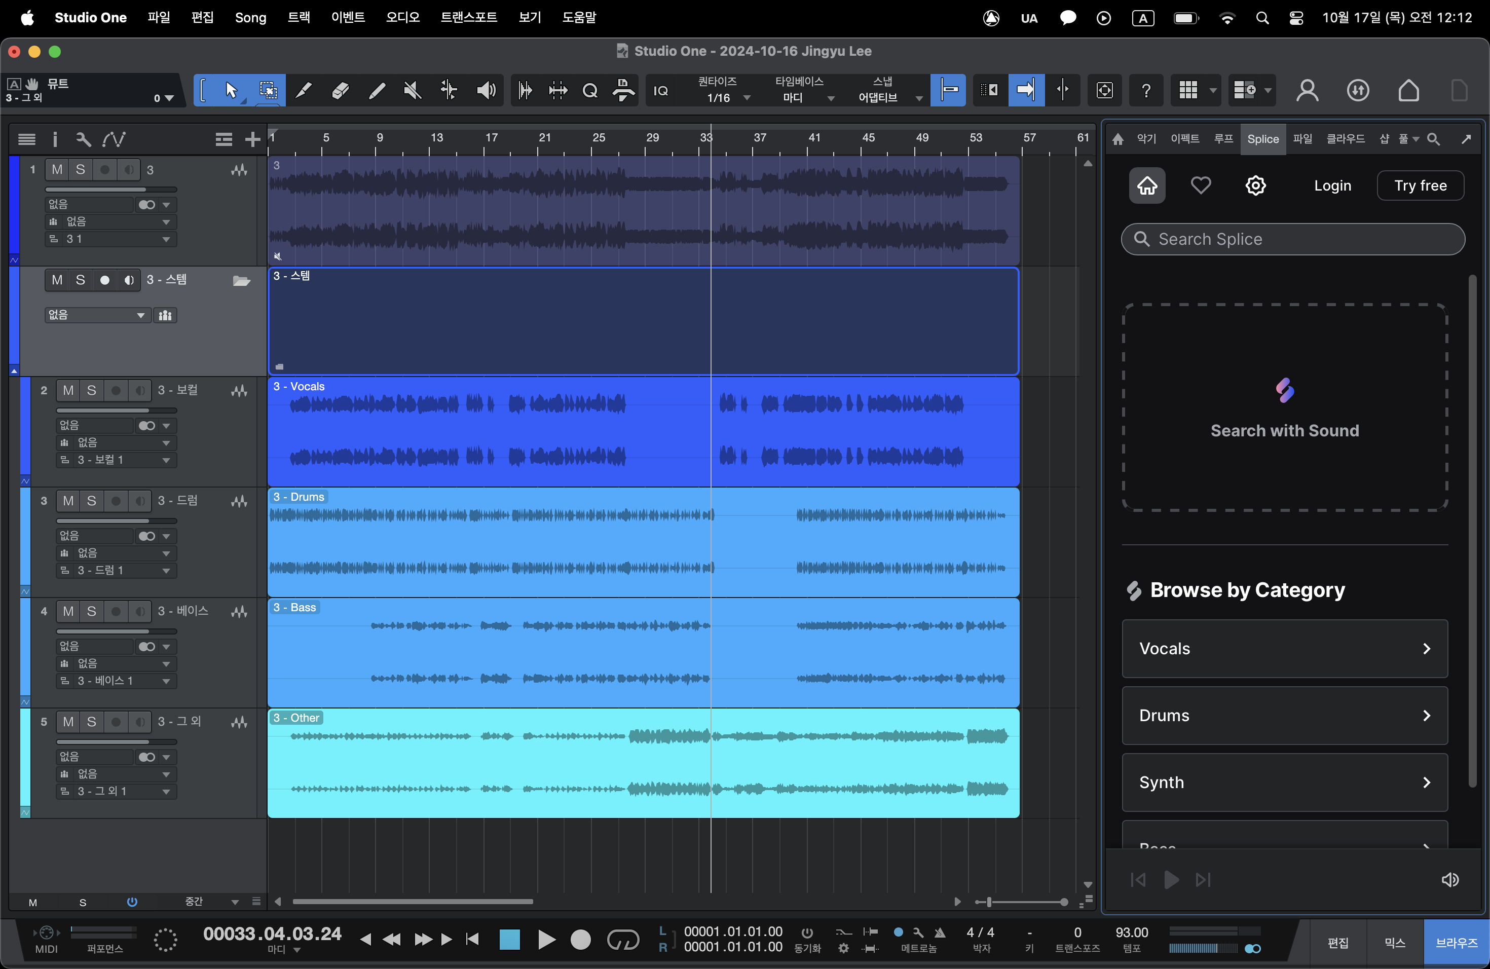The image size is (1490, 969).
Task: Toggle the loop button in transport
Action: coord(622,939)
